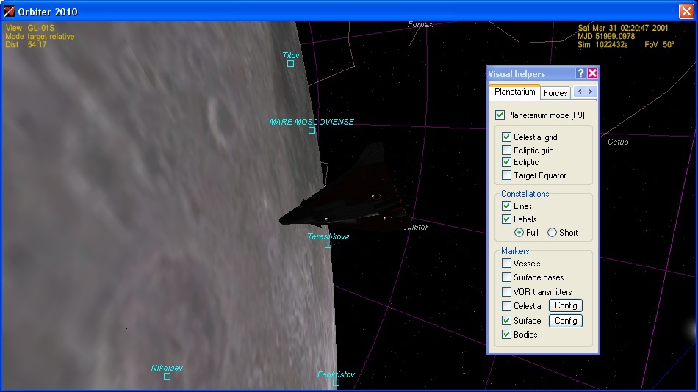Click the Tereshkova marker square

[328, 244]
